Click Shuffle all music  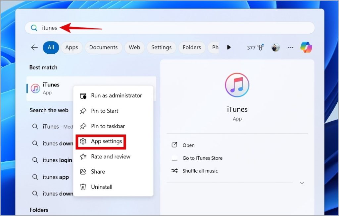200,171
